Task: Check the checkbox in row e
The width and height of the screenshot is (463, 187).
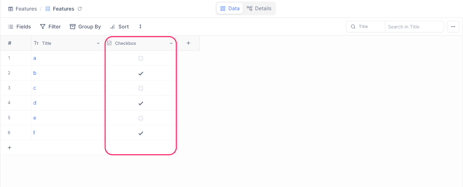Action: pyautogui.click(x=141, y=118)
